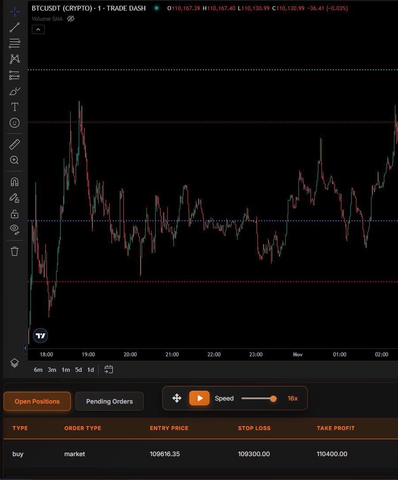This screenshot has height=480, width=398.
Task: Select the brush drawing tool
Action: 15,91
